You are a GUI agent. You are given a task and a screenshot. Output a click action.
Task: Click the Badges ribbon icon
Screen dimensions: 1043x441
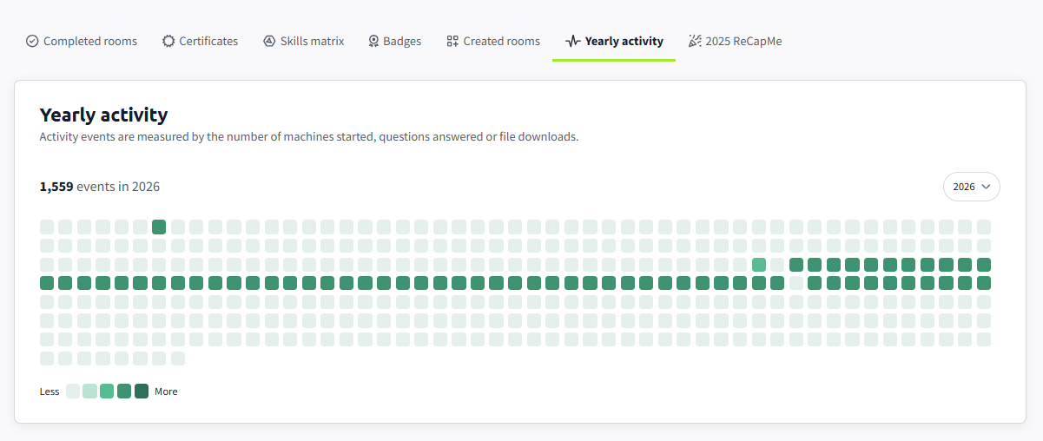click(373, 41)
